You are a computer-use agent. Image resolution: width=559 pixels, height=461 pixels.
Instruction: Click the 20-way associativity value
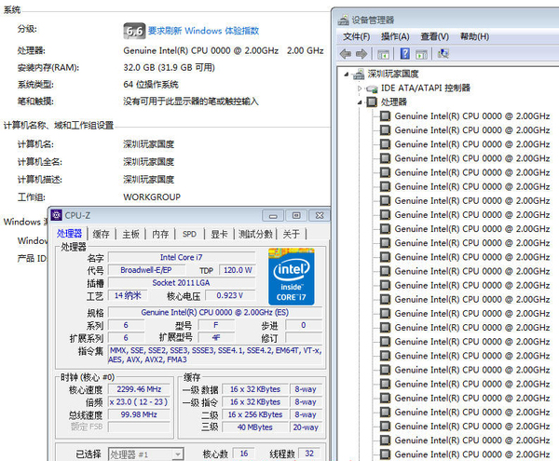coord(306,427)
